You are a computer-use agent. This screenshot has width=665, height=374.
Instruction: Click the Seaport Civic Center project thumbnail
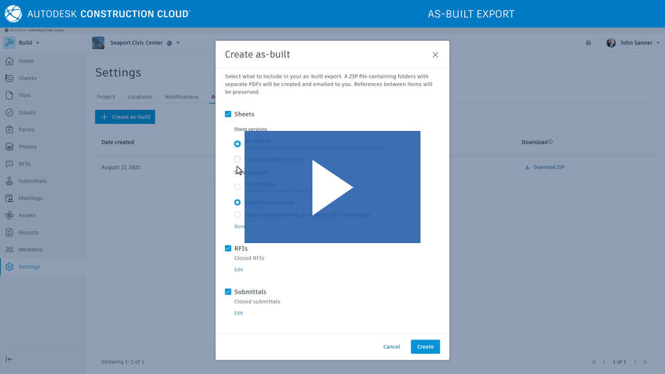point(98,43)
